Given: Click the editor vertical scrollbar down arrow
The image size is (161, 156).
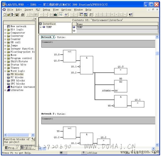Looking at the screenshot, I should (x=157, y=145).
